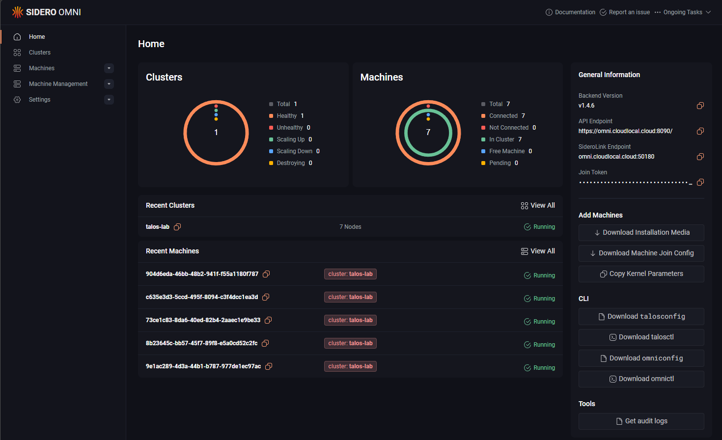The image size is (722, 440).
Task: Copy the talos-lab cluster name
Action: tap(177, 227)
